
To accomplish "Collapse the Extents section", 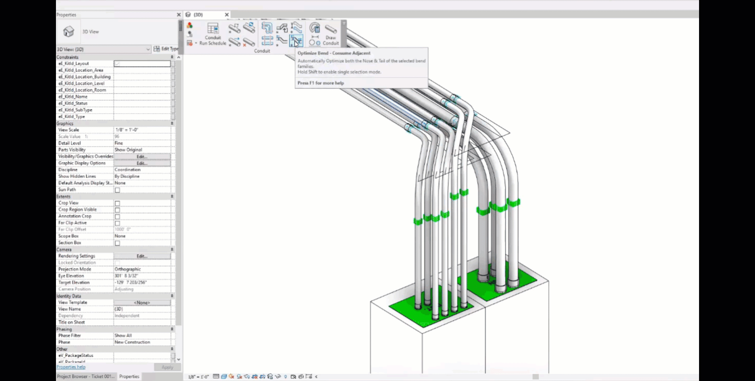I will pyautogui.click(x=172, y=196).
